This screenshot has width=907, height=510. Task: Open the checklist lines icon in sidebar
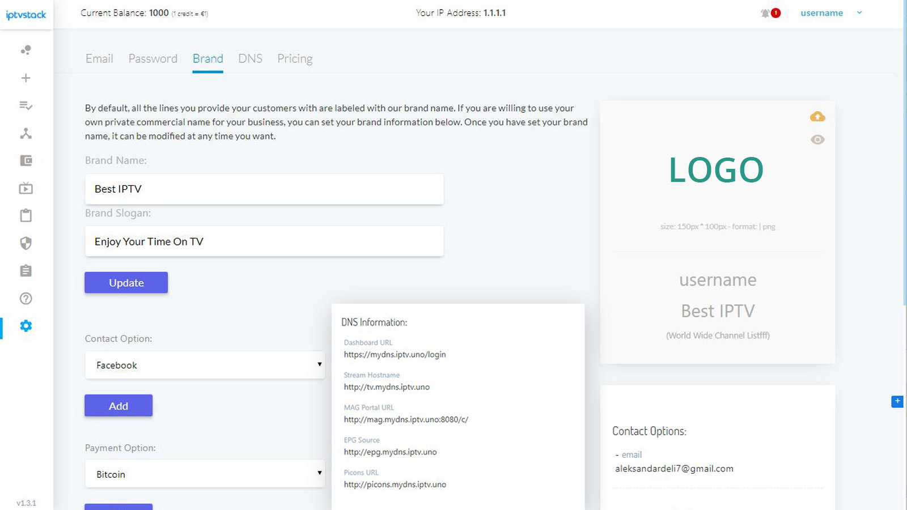click(x=26, y=105)
